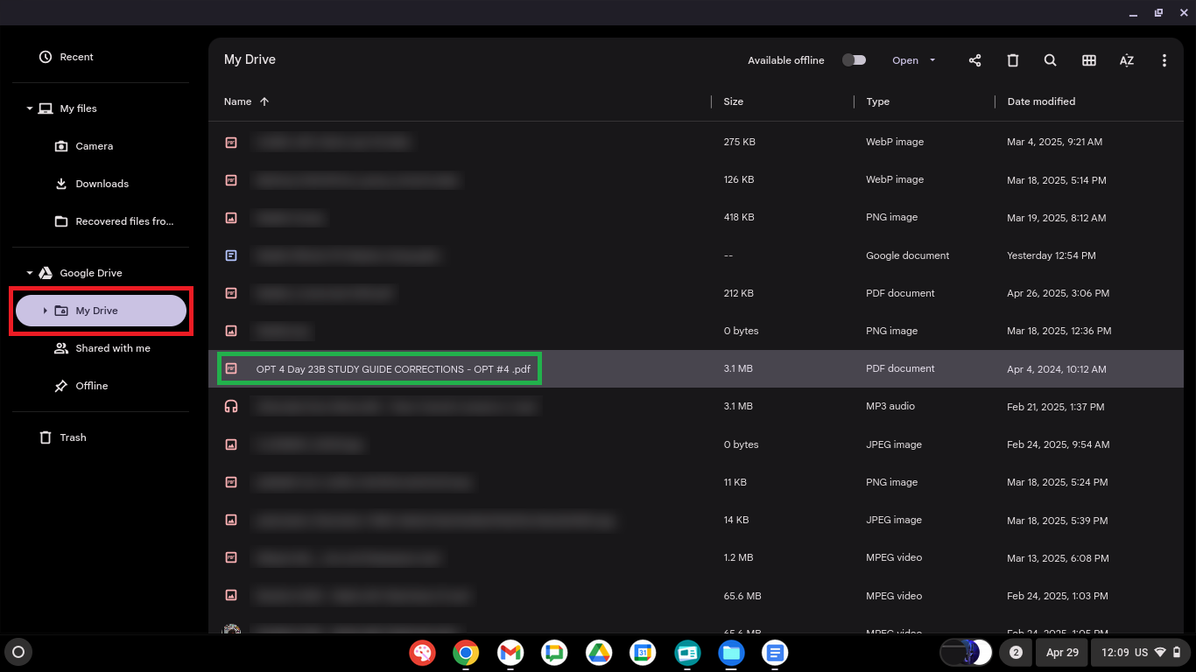
Task: Click the Share icon in toolbar
Action: [974, 60]
